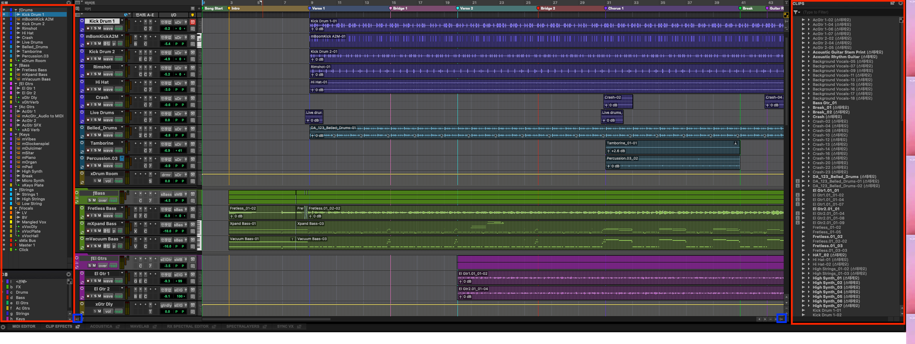Open the SpectraLayers tab
The height and width of the screenshot is (344, 915).
243,327
